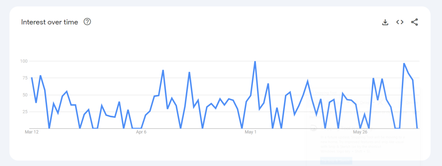Share the Interest over time chart

coord(414,22)
